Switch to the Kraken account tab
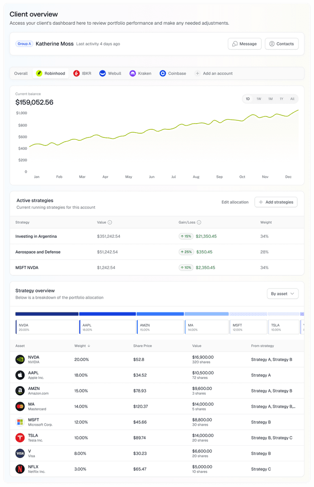Viewport: 314px width, 487px height. [140, 73]
